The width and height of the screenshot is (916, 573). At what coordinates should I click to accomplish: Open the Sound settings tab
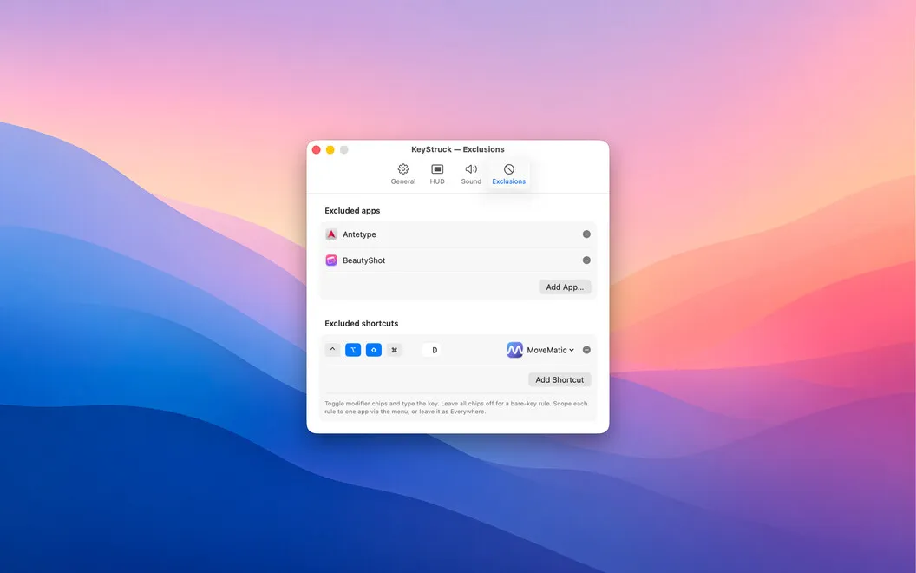click(x=471, y=175)
